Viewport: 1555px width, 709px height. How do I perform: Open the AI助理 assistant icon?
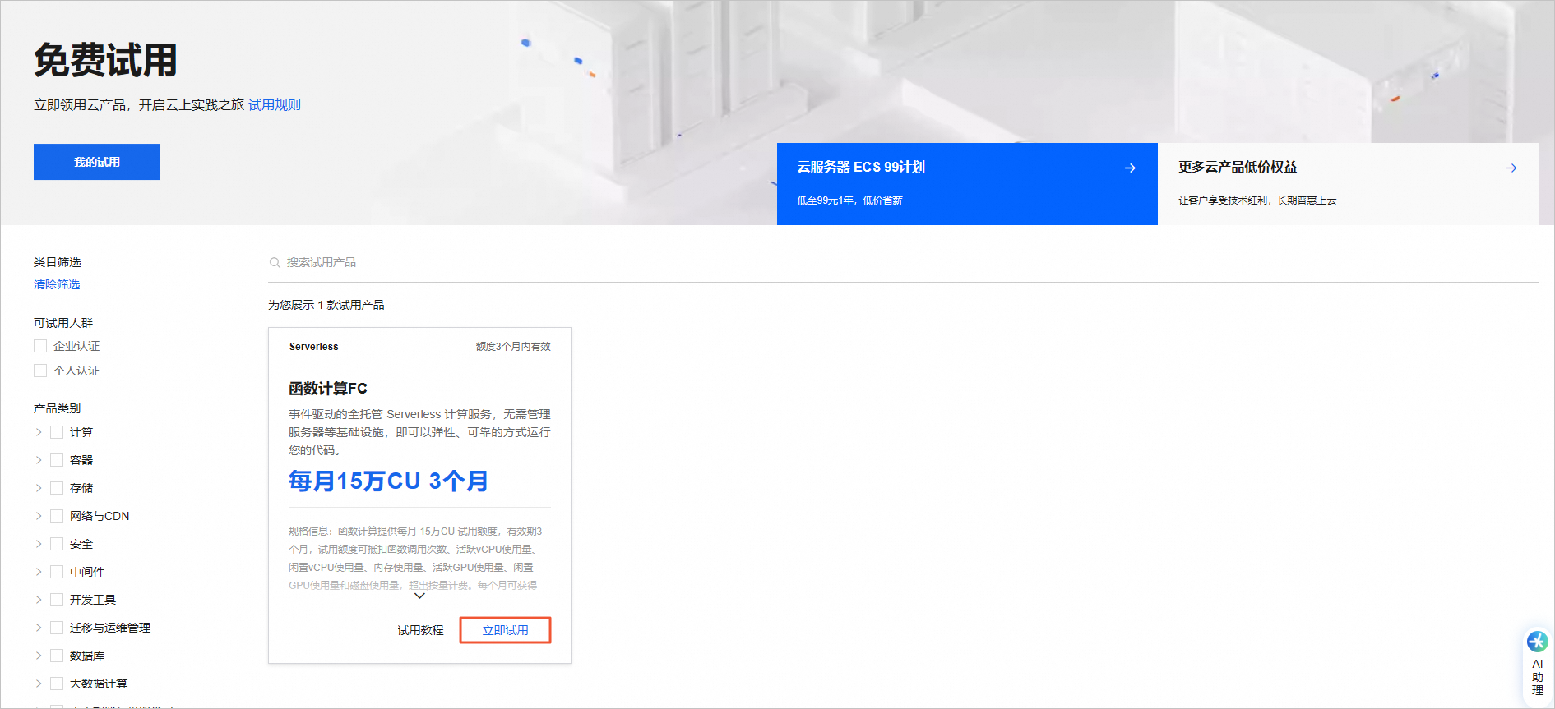1538,642
